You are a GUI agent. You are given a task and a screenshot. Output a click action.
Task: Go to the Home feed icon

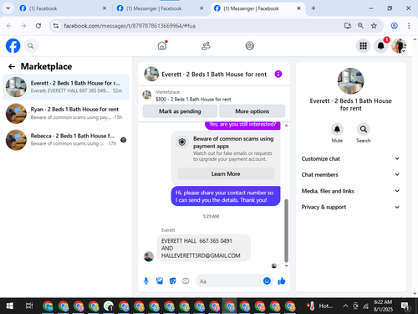(162, 45)
